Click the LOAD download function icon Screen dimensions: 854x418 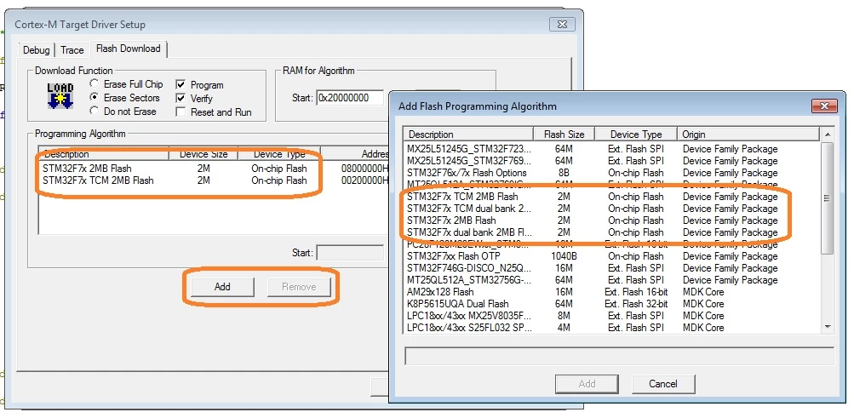coord(60,96)
